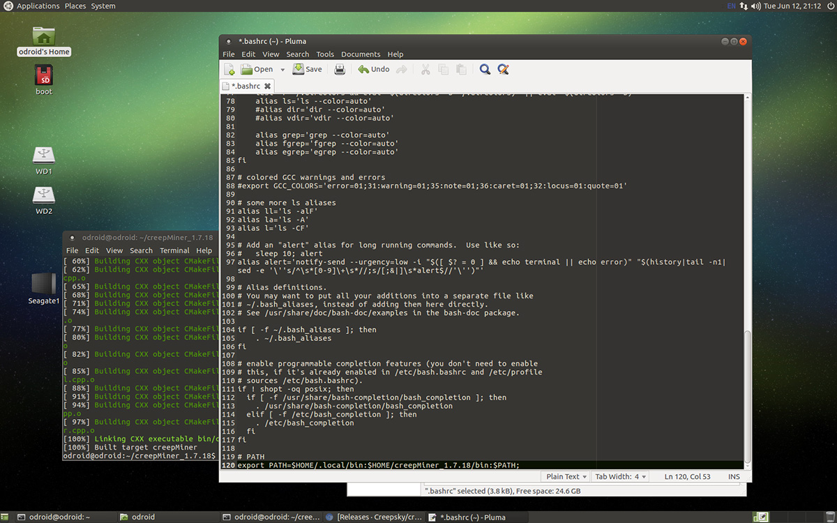837x523 pixels.
Task: Open the terminal's View menu
Action: (x=114, y=250)
